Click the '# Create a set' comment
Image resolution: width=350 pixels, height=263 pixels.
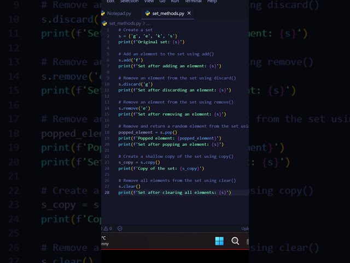[x=136, y=30]
